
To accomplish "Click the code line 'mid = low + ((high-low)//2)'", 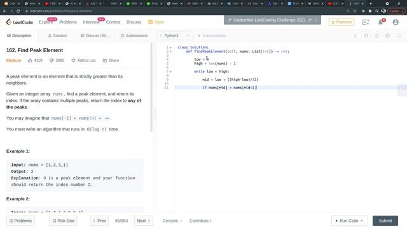I will 230,80.
